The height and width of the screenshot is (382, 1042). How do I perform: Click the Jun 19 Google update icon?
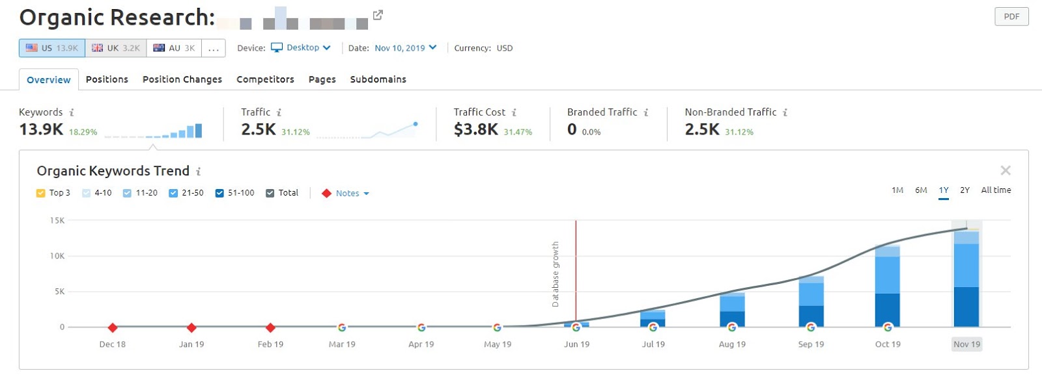coord(576,327)
